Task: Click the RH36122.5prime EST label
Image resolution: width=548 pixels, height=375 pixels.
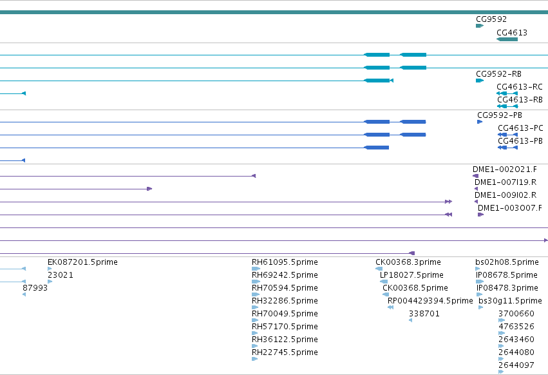Action: [x=285, y=340]
